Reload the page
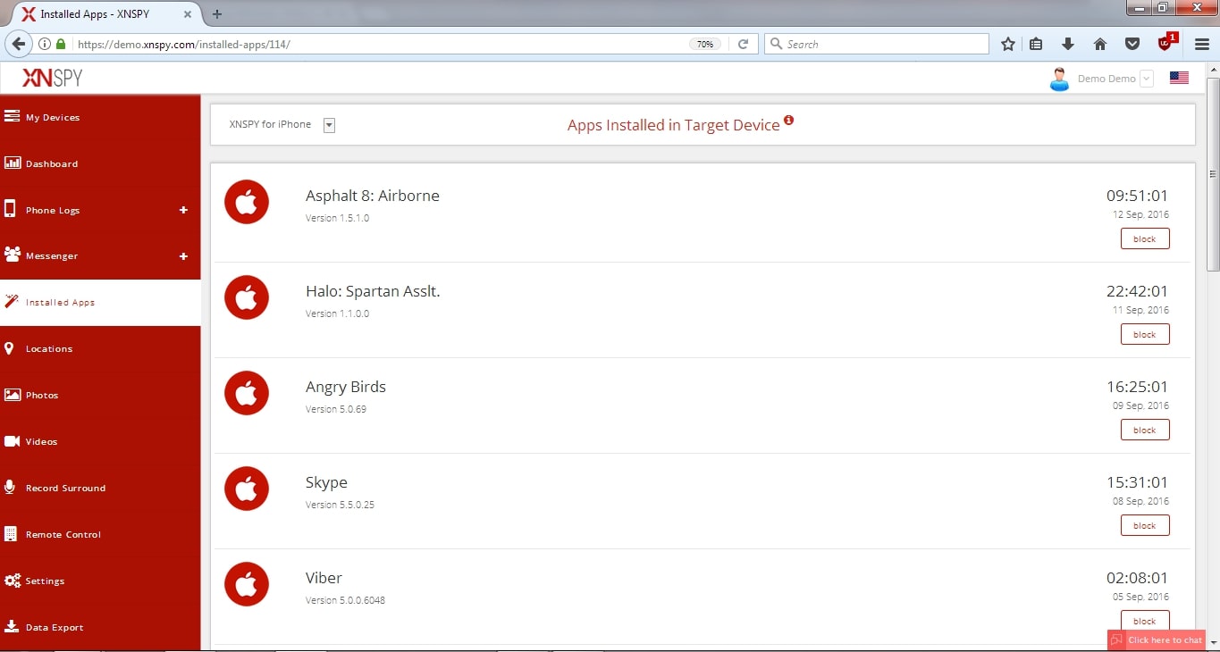Viewport: 1220px width, 652px height. 743,44
